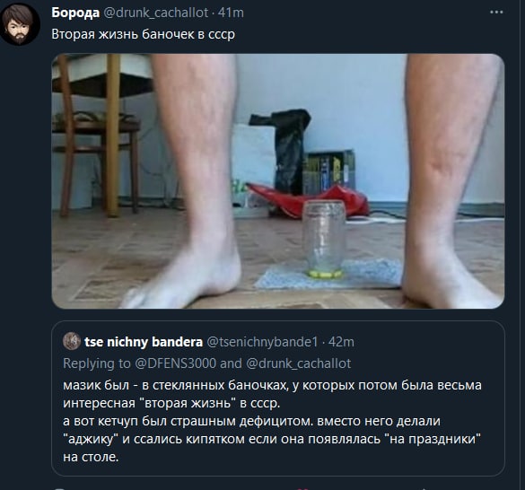Expand the attached photo of legs and jar
The height and width of the screenshot is (490, 525).
[278, 181]
